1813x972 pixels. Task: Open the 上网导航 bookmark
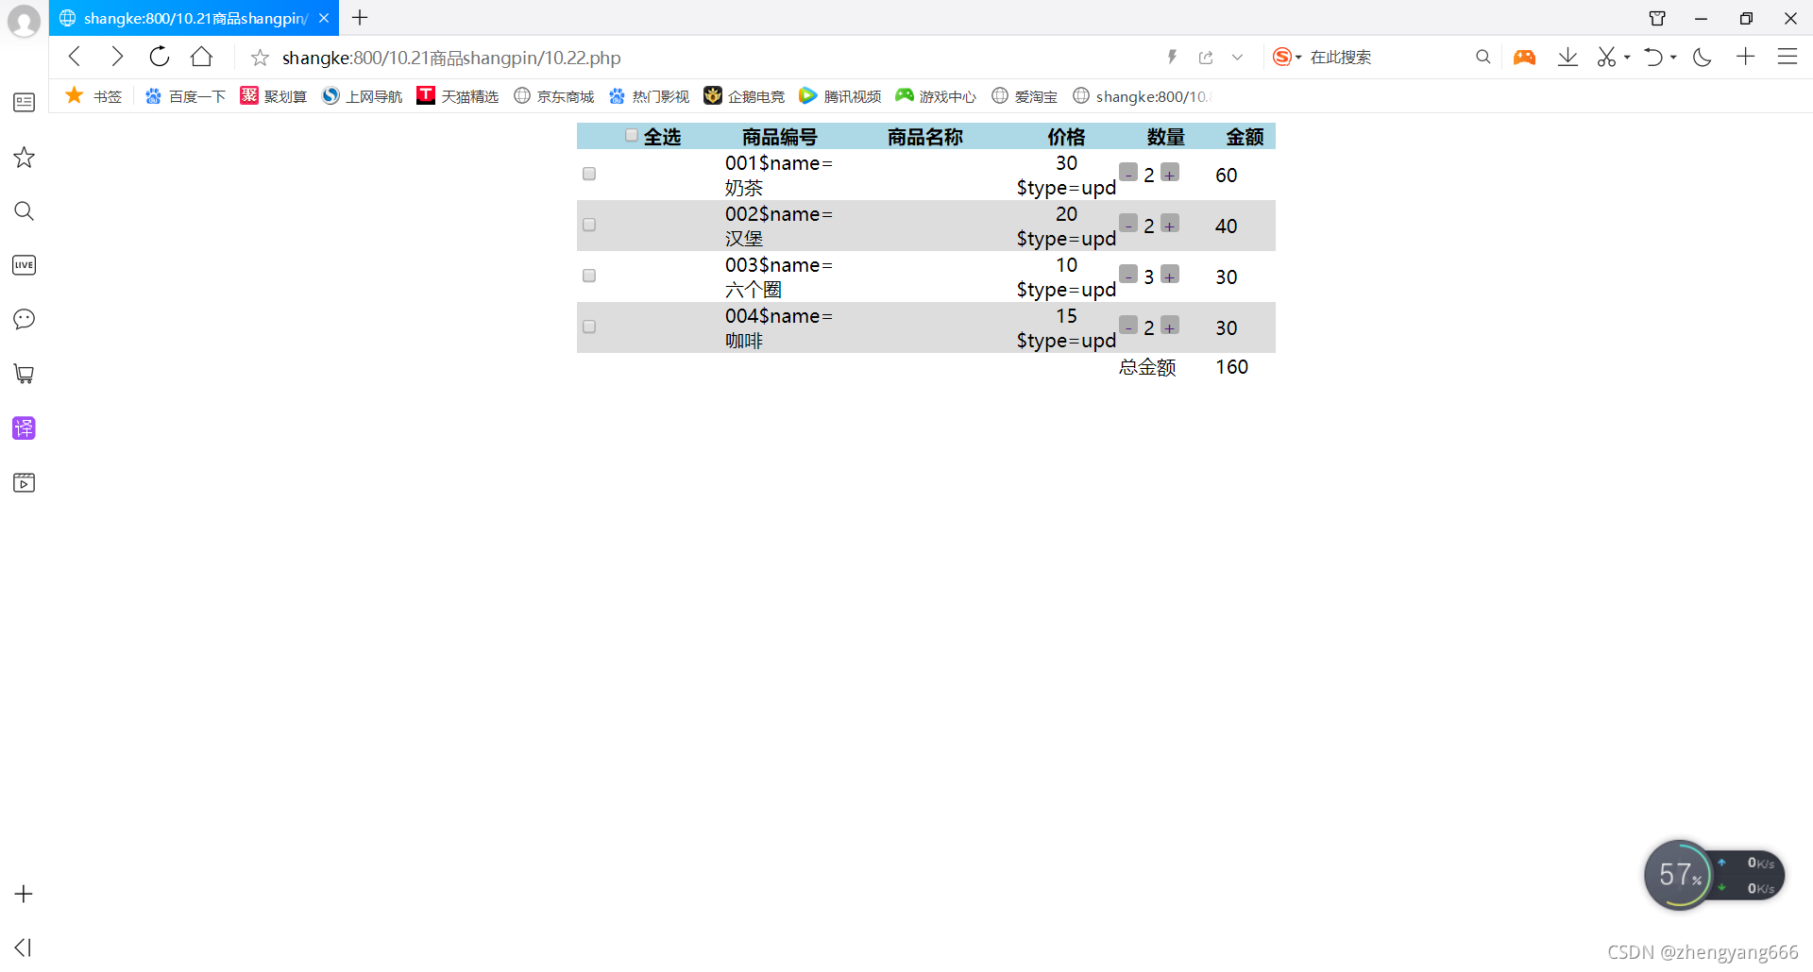pos(362,96)
